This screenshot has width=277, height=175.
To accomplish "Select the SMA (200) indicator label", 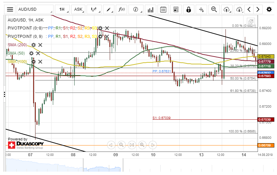I will pos(17,45).
